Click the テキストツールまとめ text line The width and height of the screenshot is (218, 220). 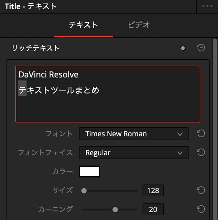coord(59,90)
